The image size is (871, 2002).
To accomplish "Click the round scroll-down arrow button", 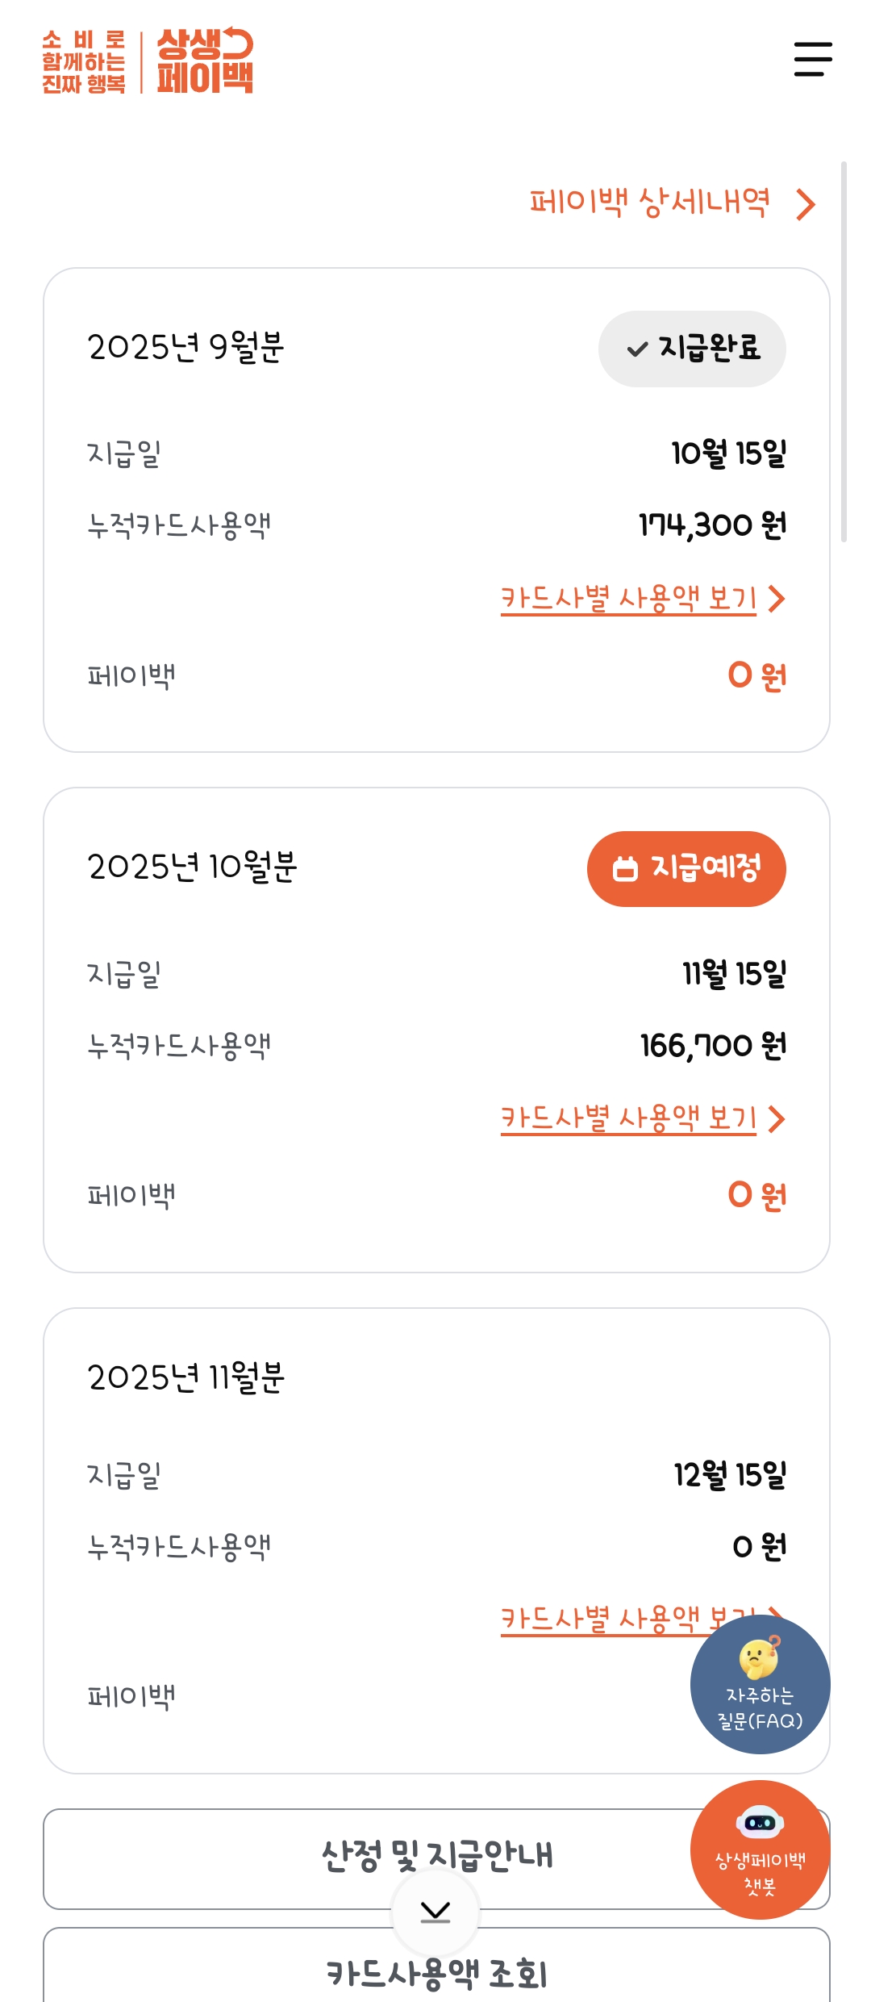I will point(435,1911).
